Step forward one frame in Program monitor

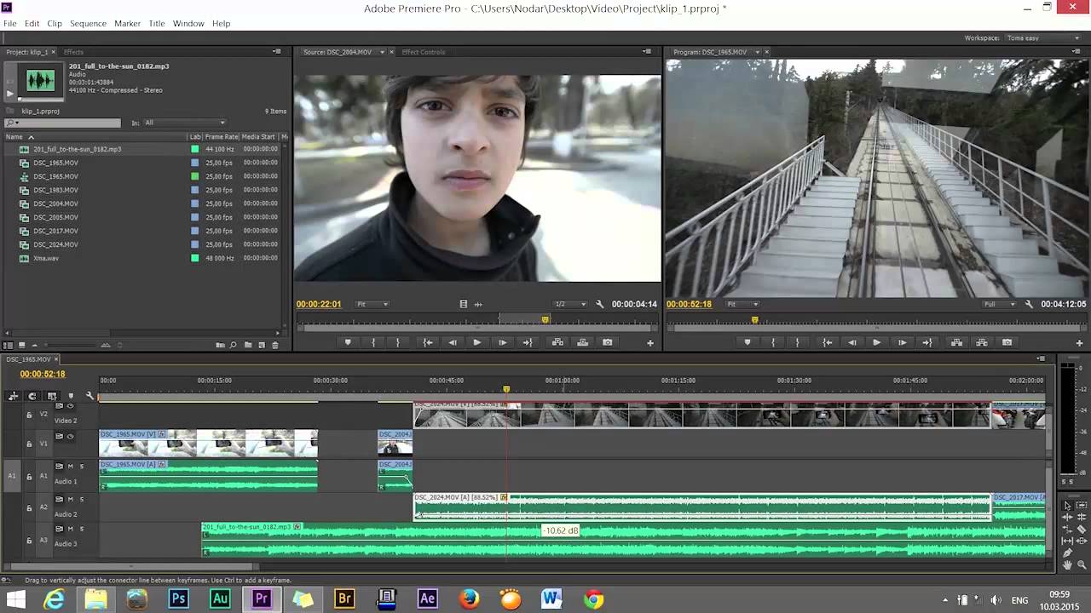[x=902, y=342]
